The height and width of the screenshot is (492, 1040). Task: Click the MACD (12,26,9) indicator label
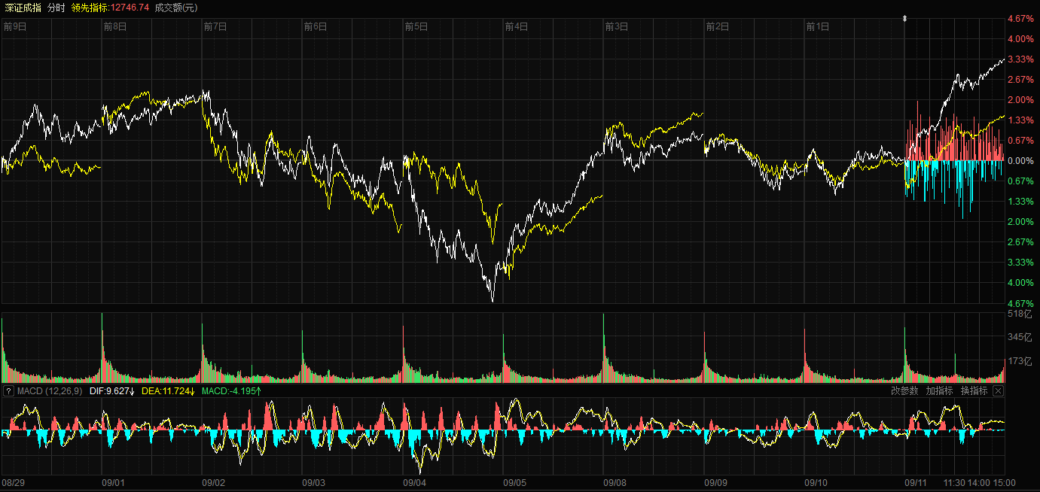click(50, 391)
